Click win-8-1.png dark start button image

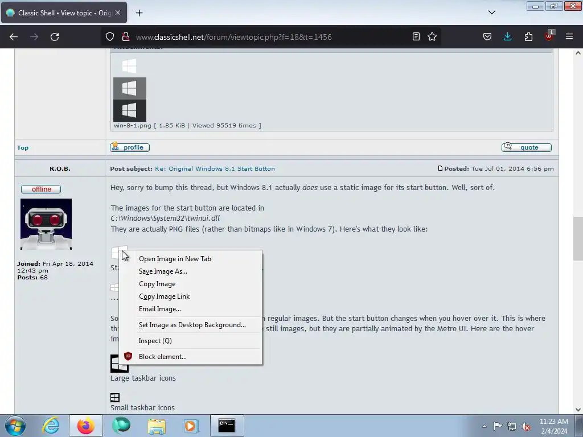(x=130, y=110)
